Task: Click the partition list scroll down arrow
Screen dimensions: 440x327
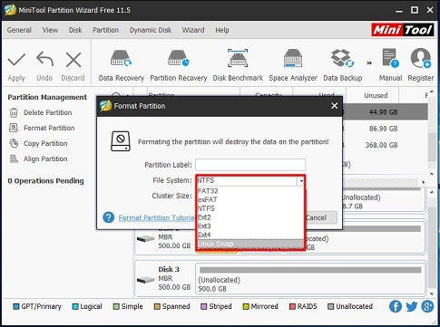Action: point(432,174)
